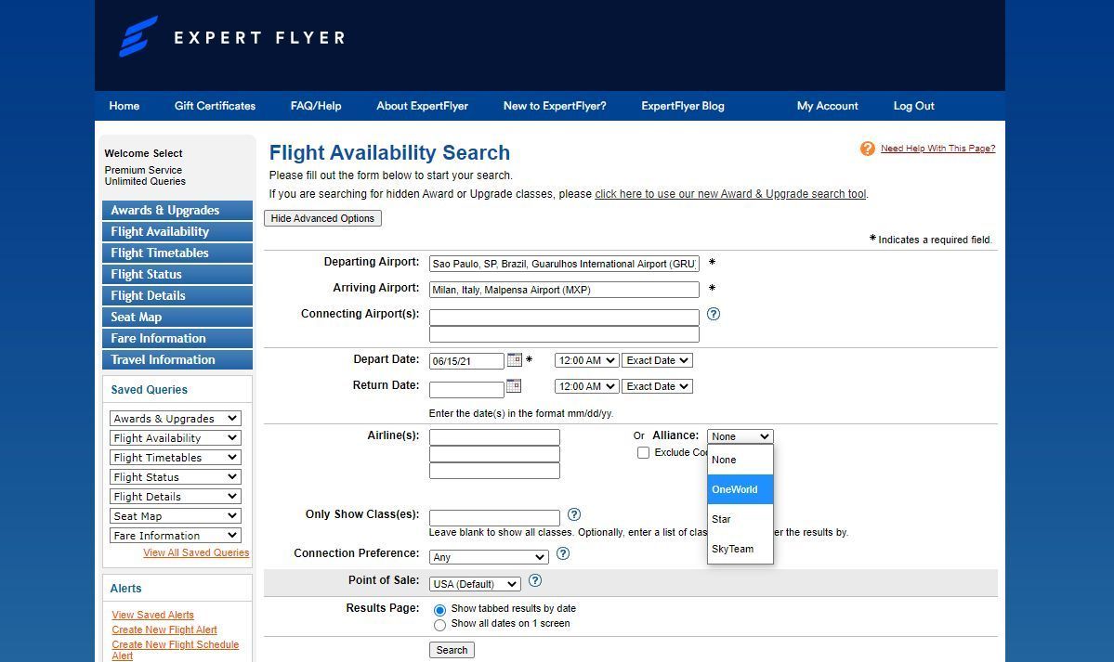Viewport: 1114px width, 662px height.
Task: Click Log Out
Action: point(913,106)
